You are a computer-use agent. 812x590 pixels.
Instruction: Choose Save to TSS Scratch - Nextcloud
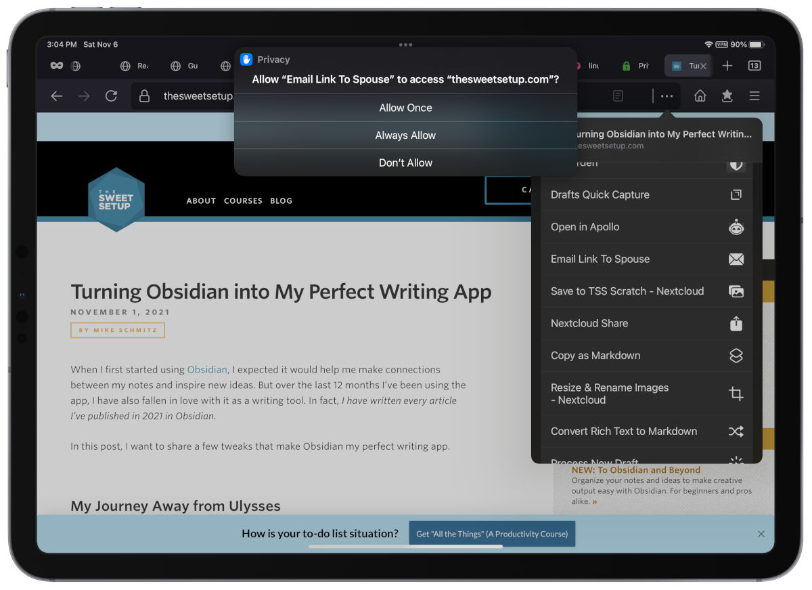[647, 291]
